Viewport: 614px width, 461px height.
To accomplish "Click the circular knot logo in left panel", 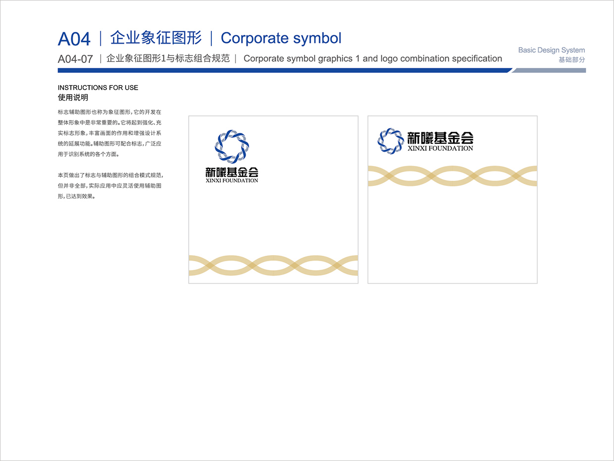I will click(231, 148).
